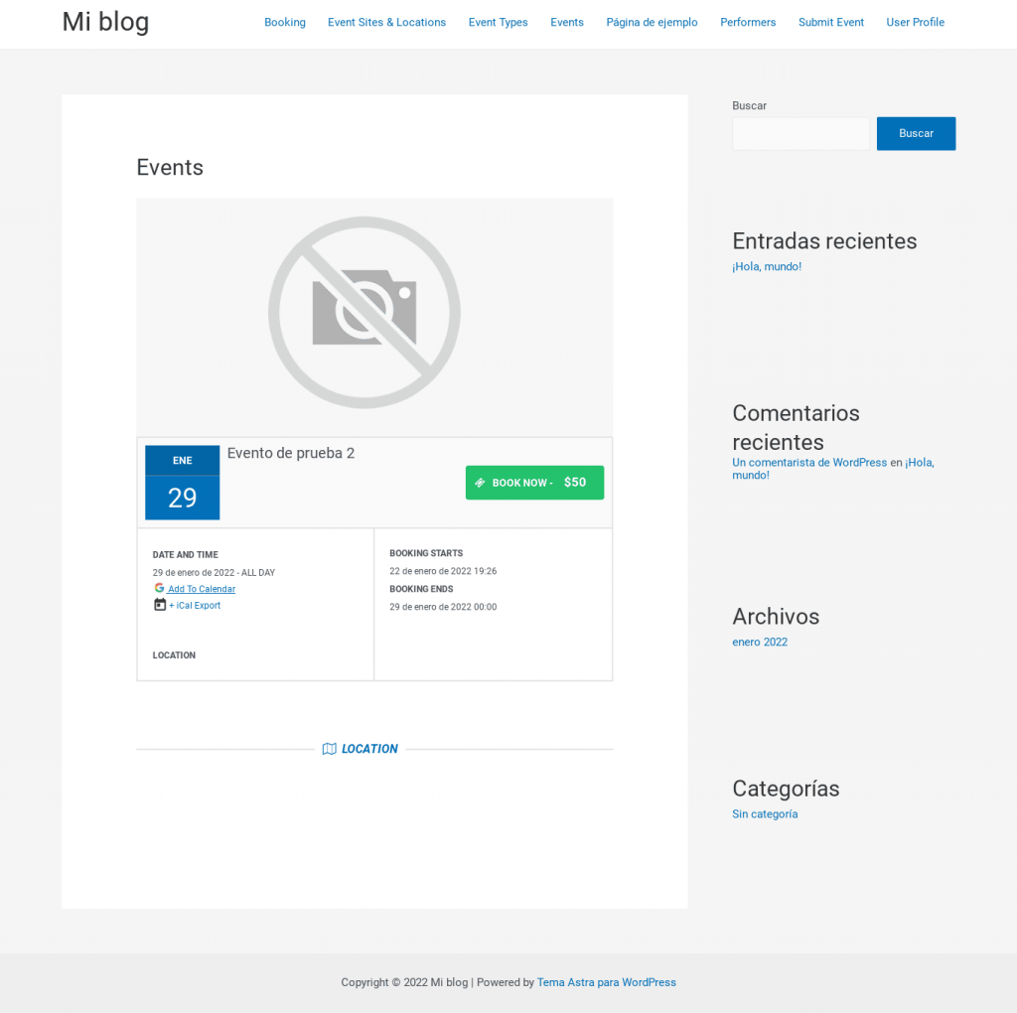Image resolution: width=1017 pixels, height=1013 pixels.
Task: Click Tema Astra para WordPress link
Action: (607, 982)
